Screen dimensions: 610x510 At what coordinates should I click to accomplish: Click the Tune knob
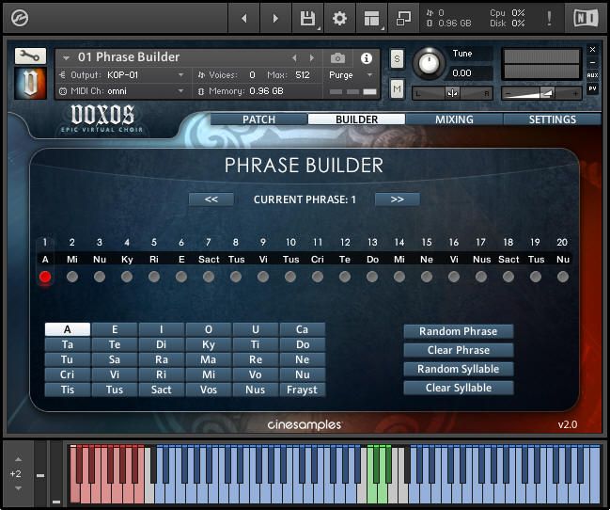[x=430, y=63]
